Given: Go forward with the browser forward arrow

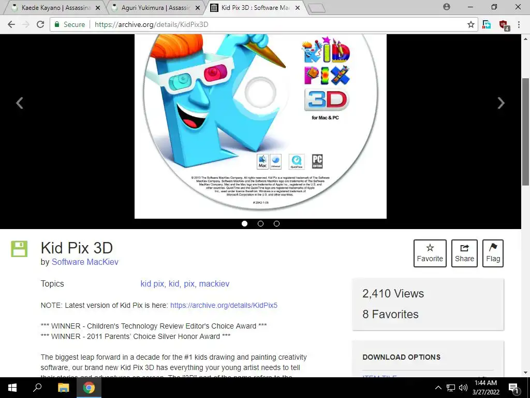Looking at the screenshot, I should [x=26, y=24].
